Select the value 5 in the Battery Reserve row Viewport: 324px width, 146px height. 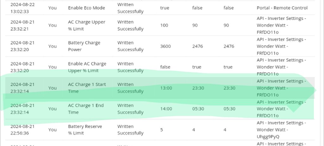pos(162,130)
